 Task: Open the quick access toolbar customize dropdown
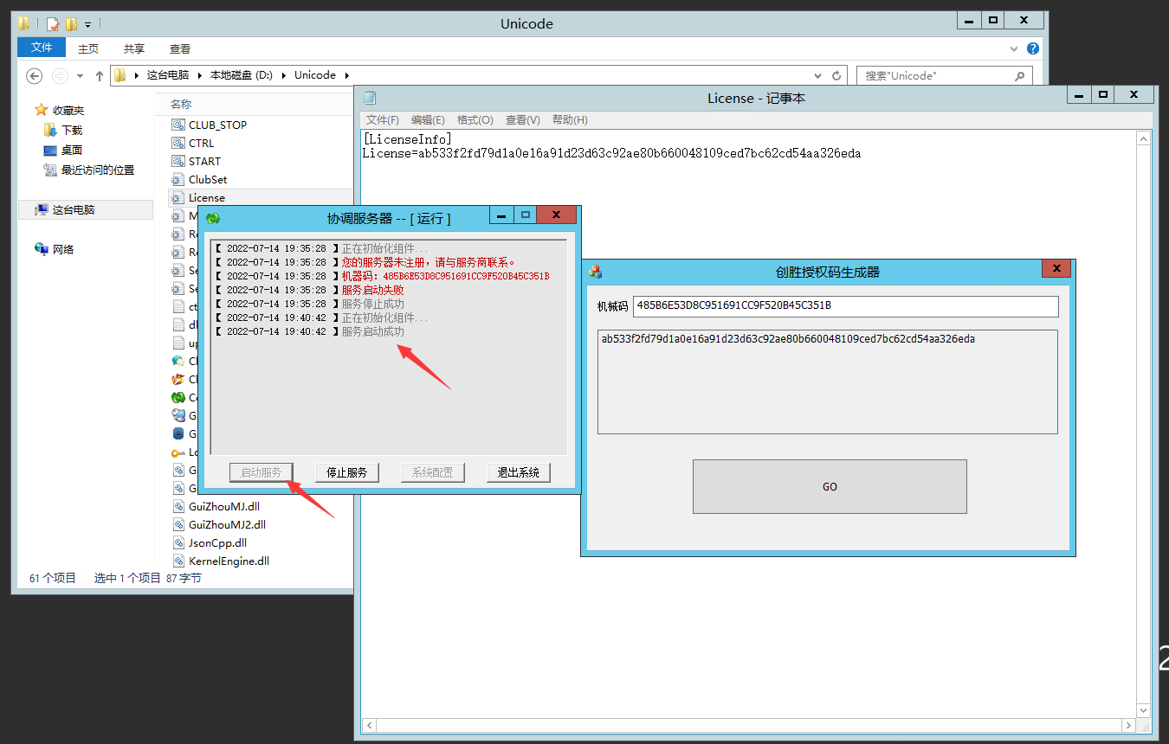point(88,25)
